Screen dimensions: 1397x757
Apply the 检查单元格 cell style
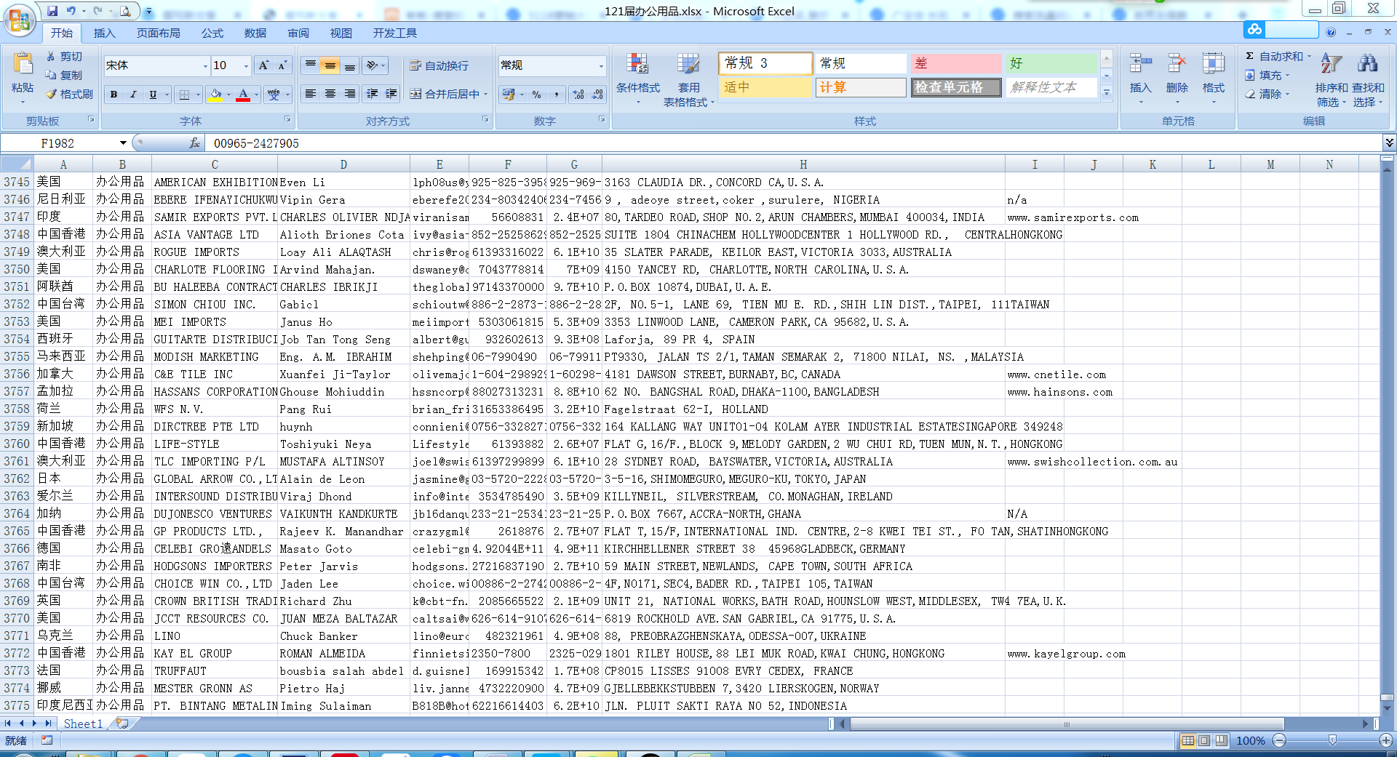[955, 87]
